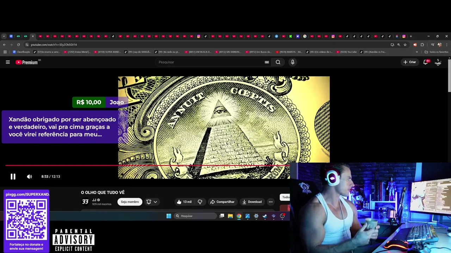Show hidden bookmarks with double chevron
Screen dimensions: 451x253
tap(417, 52)
